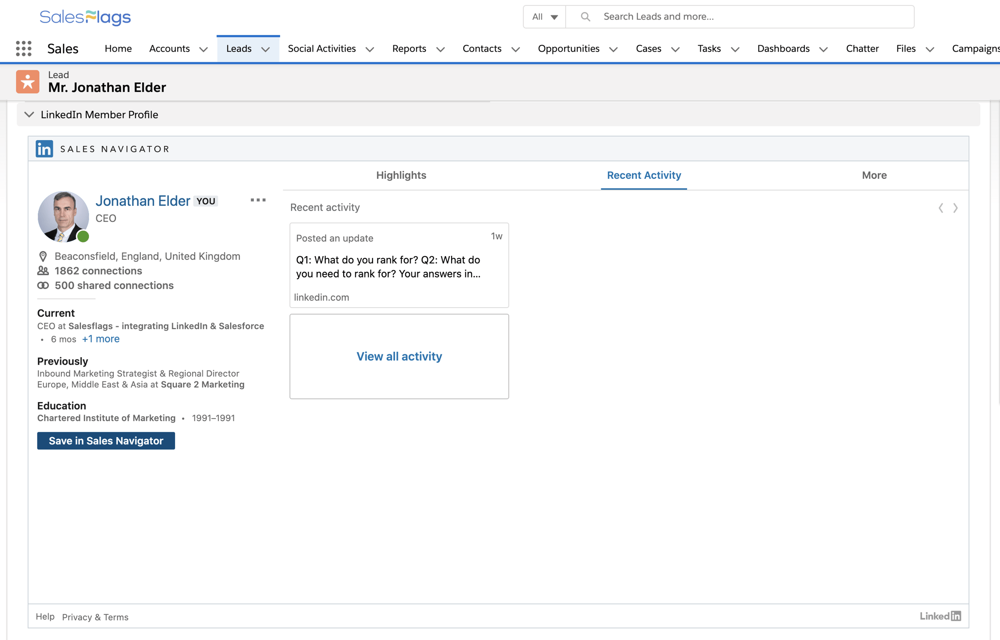The image size is (1000, 640).
Task: Click the connections icon beside 1862 connections
Action: click(42, 270)
